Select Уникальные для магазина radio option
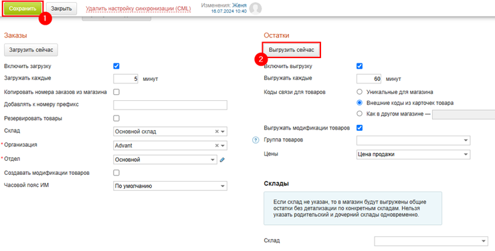The image size is (495, 251). point(359,92)
